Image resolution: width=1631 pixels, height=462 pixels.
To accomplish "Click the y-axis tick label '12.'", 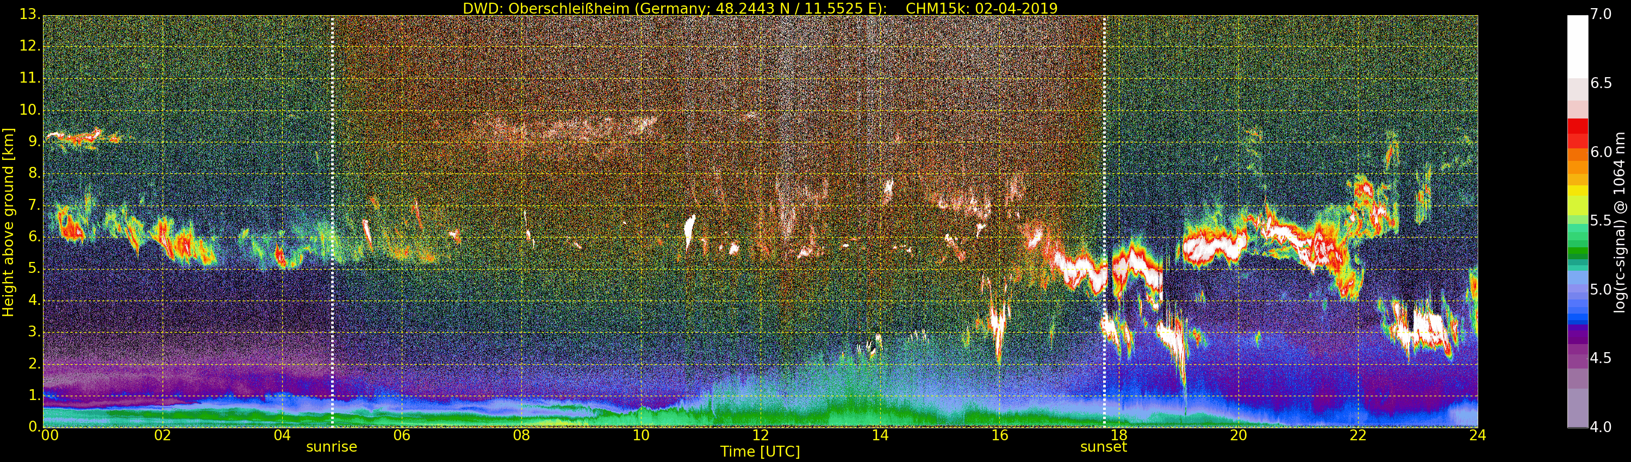I will [x=30, y=46].
